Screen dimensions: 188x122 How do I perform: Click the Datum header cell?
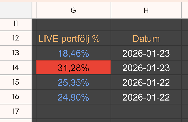146,38
